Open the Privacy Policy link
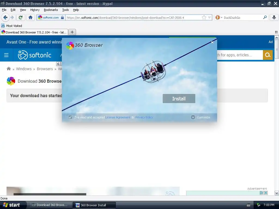This screenshot has width=279, height=209. pyautogui.click(x=144, y=117)
